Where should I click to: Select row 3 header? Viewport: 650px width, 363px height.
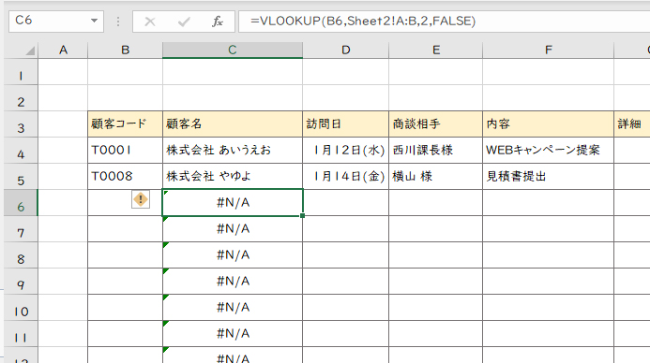[21, 124]
